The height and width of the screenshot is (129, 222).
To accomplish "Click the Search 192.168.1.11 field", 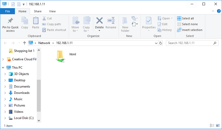I will click(192, 43).
